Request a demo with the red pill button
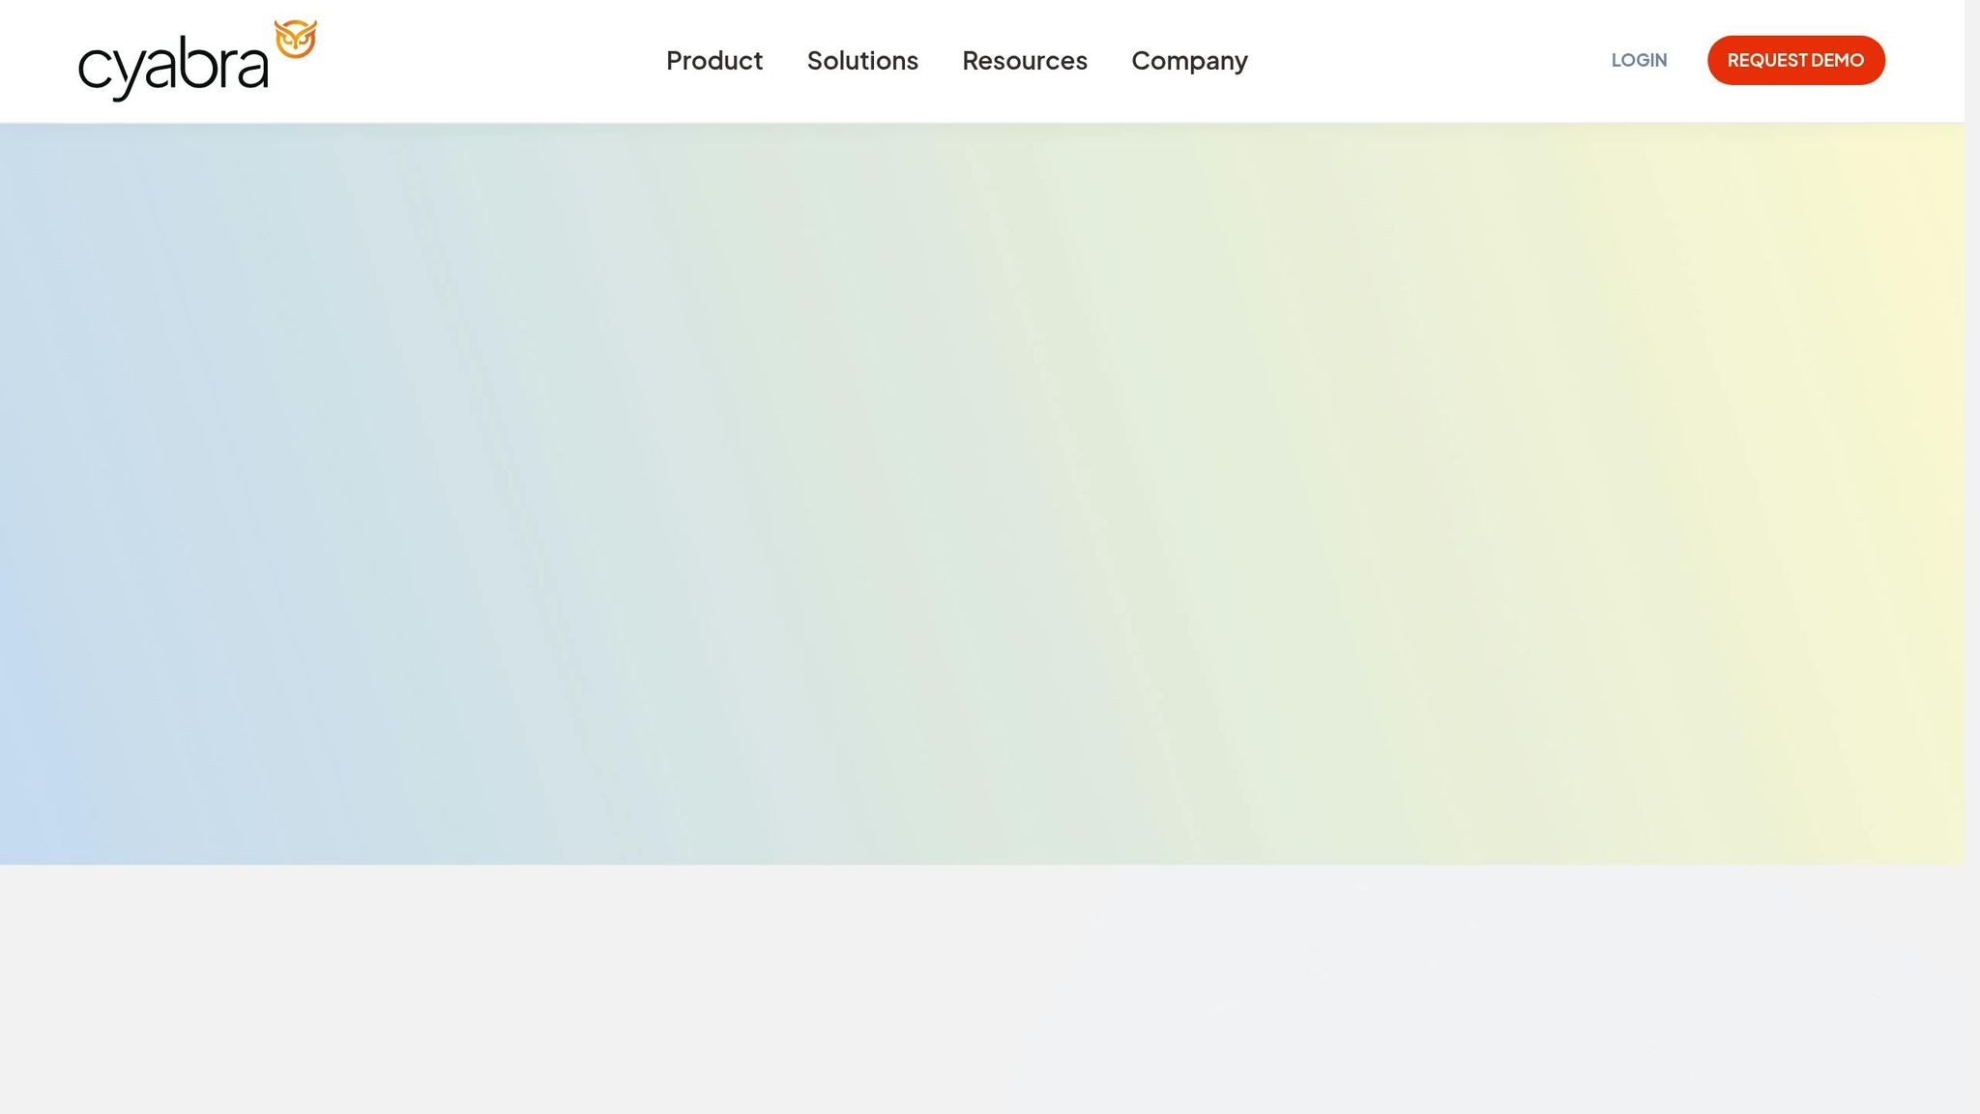This screenshot has width=1980, height=1114. tap(1795, 60)
